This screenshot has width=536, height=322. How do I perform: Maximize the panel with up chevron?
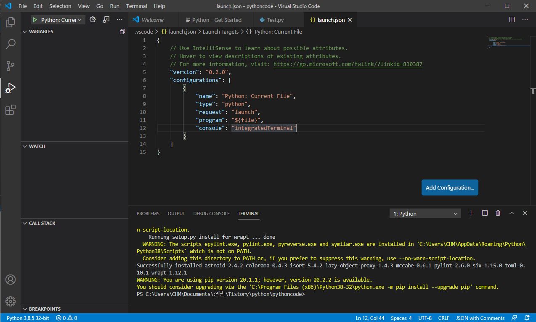pos(512,213)
